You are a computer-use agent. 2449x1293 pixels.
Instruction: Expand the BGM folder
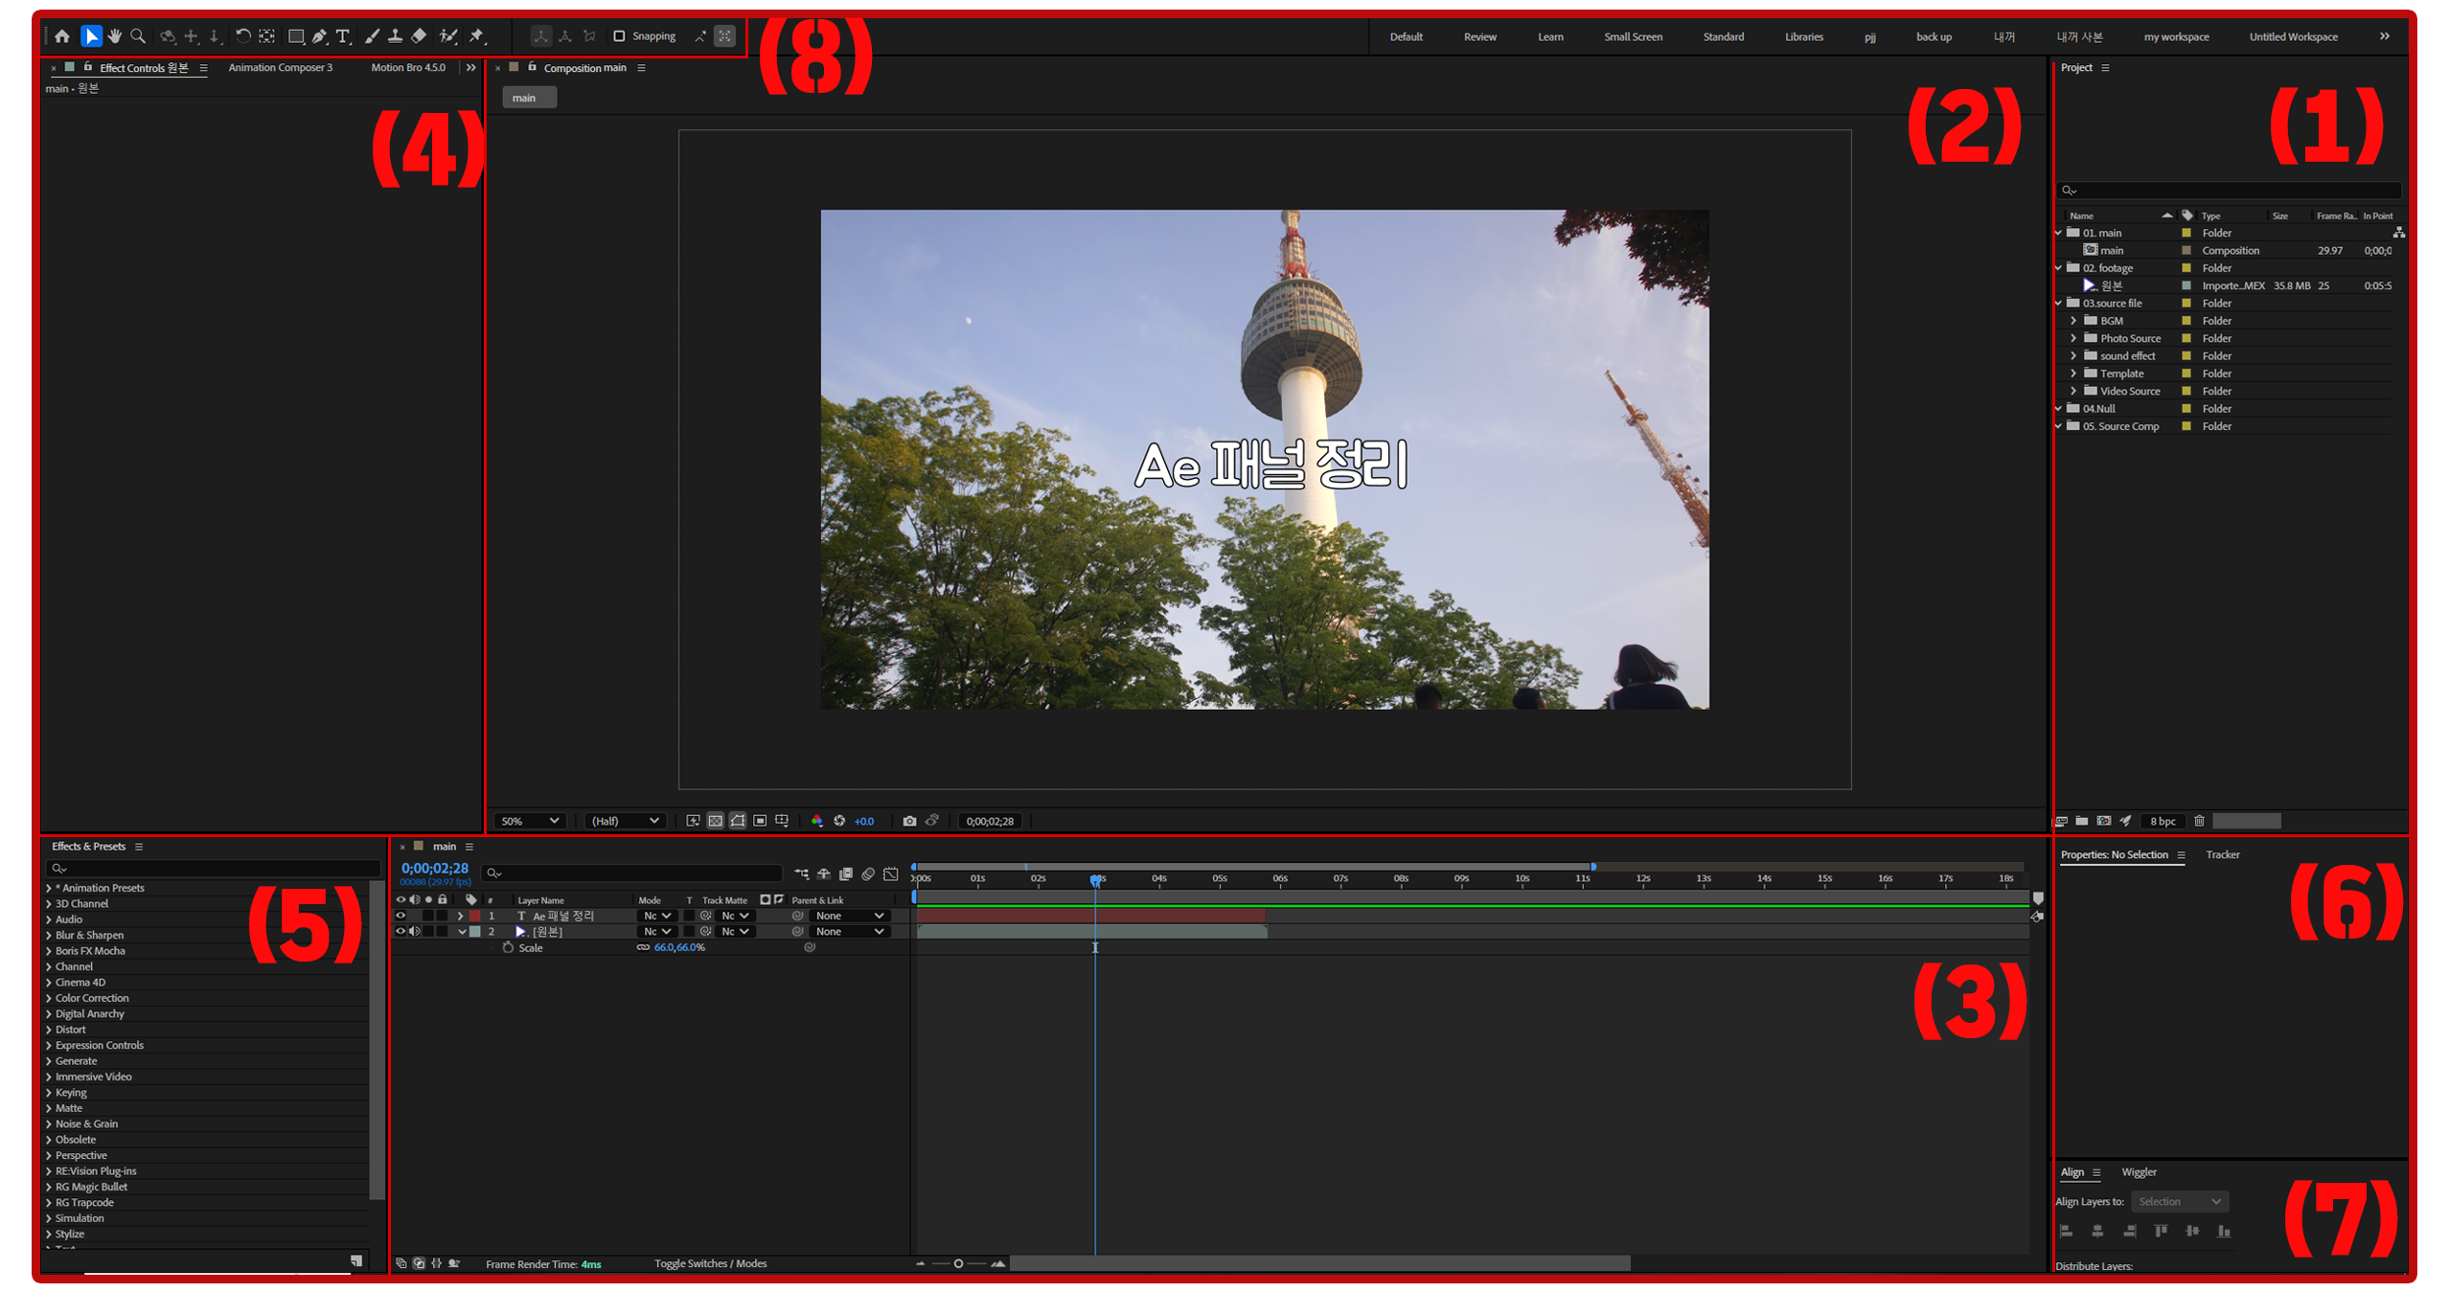point(2073,321)
